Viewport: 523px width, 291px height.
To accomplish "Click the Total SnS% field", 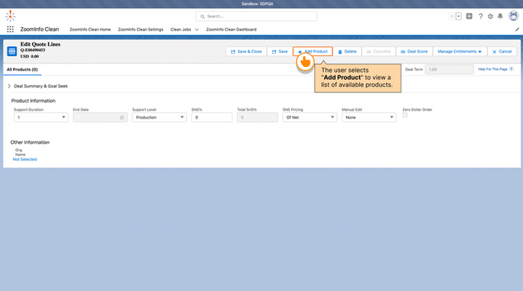I will pyautogui.click(x=258, y=118).
